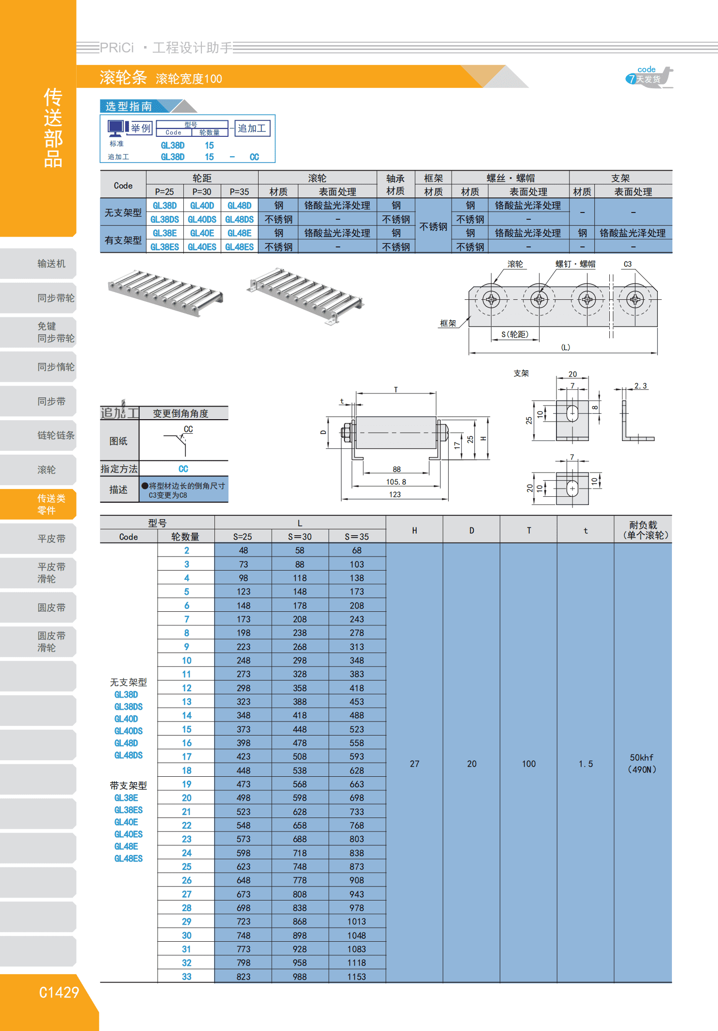
Task: Select the 输送机 sidebar tab
Action: [38, 263]
